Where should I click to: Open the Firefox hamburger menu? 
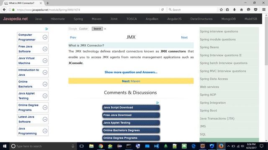[264, 10]
